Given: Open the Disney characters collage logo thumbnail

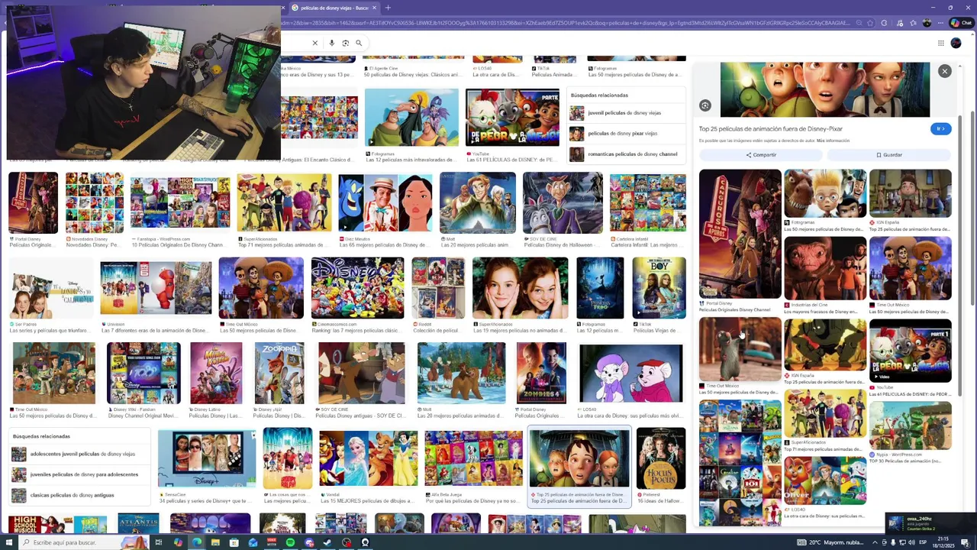Looking at the screenshot, I should pos(357,288).
